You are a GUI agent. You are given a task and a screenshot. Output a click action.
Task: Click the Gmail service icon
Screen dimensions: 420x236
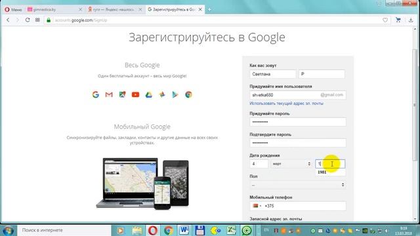tap(109, 94)
